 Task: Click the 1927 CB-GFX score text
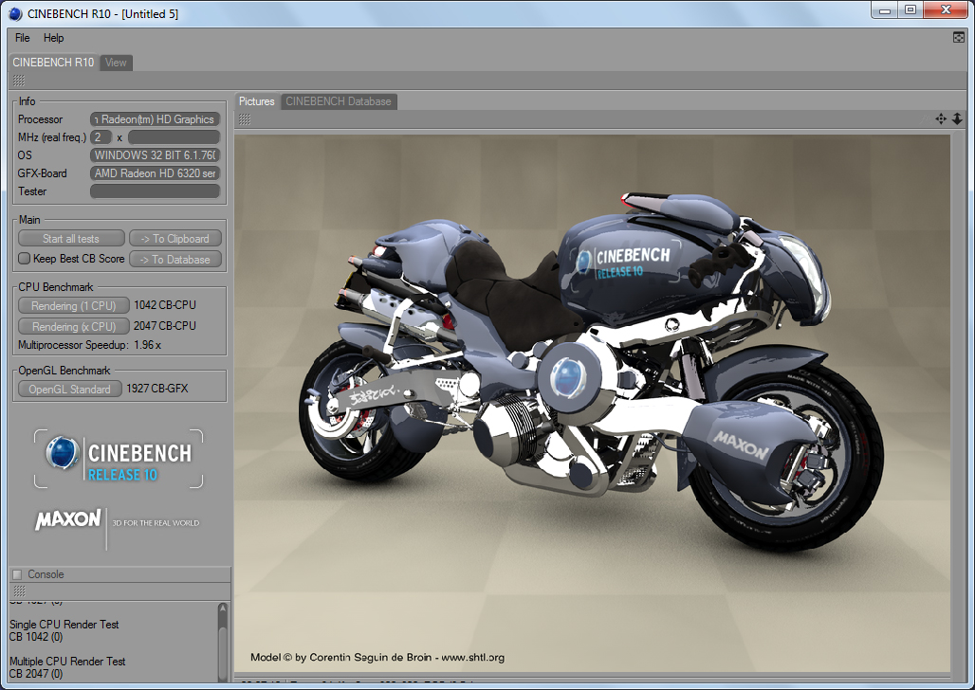(x=157, y=389)
